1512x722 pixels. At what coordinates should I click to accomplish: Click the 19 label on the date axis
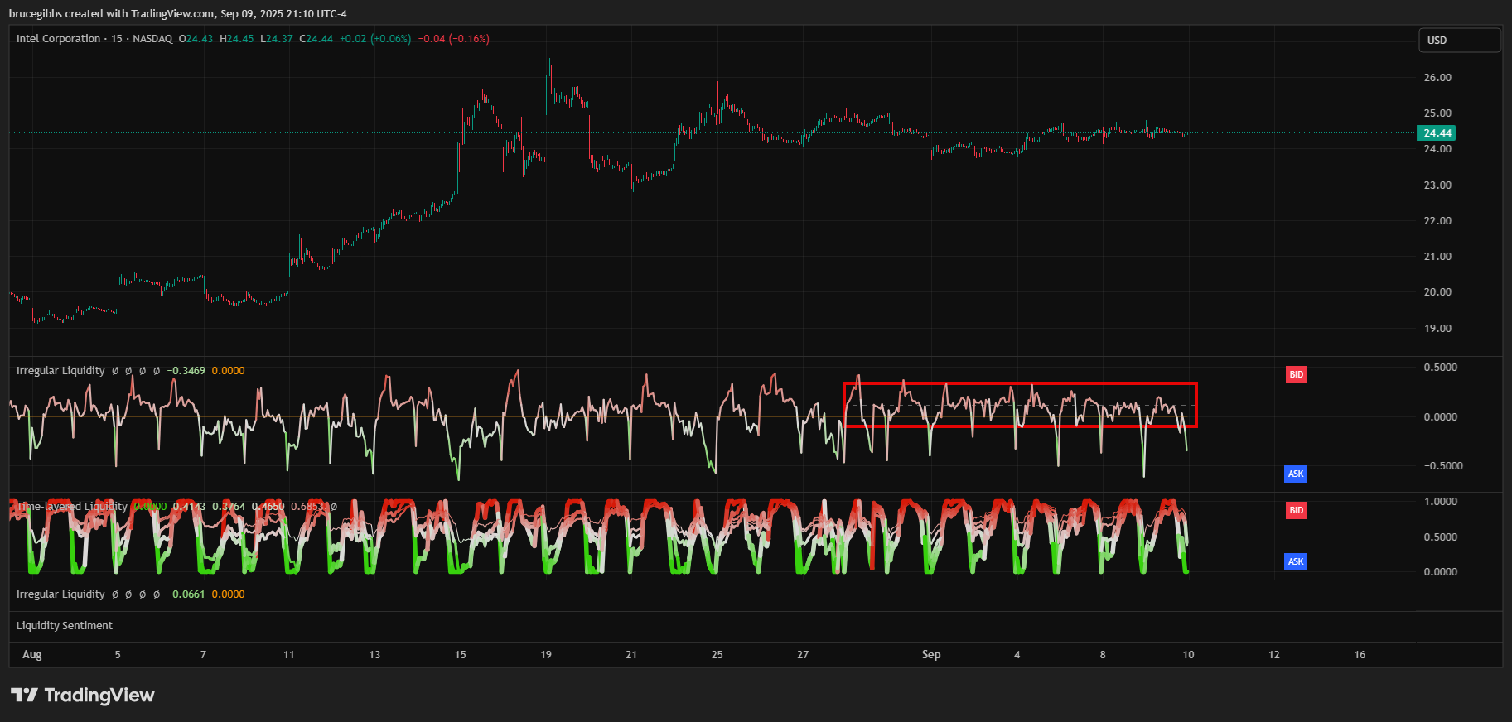546,654
